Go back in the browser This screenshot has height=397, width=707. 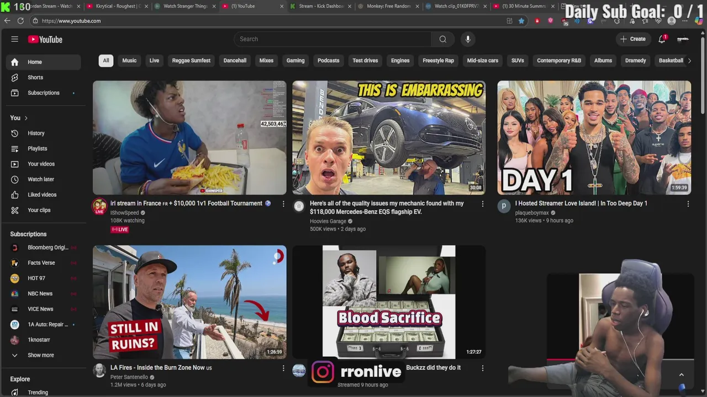coord(7,20)
